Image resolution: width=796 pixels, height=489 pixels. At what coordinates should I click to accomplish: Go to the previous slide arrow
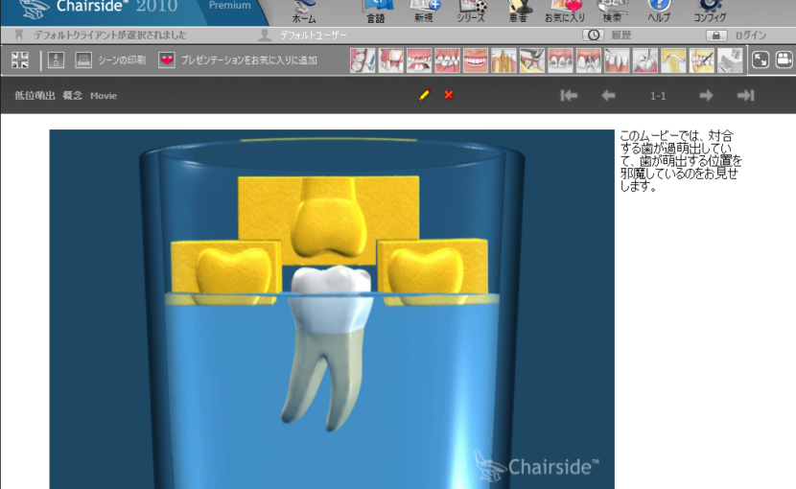pyautogui.click(x=608, y=96)
